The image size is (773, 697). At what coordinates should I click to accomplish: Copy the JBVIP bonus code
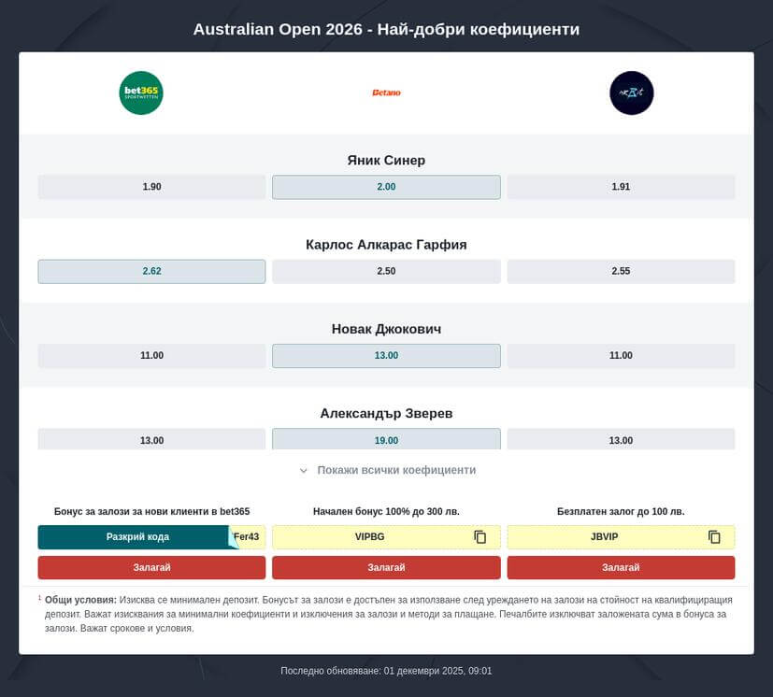point(714,536)
